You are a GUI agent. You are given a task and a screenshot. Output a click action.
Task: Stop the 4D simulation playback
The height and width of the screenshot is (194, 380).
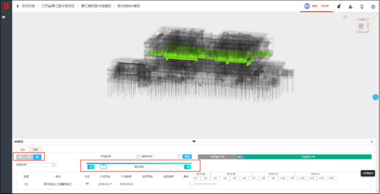[x=20, y=157]
